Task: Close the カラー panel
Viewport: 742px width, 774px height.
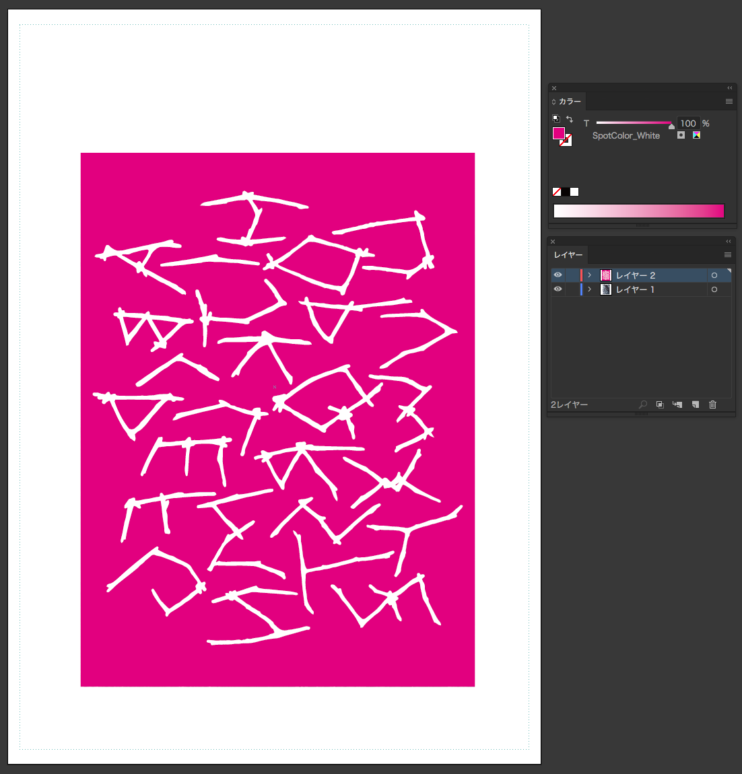Action: coord(554,88)
